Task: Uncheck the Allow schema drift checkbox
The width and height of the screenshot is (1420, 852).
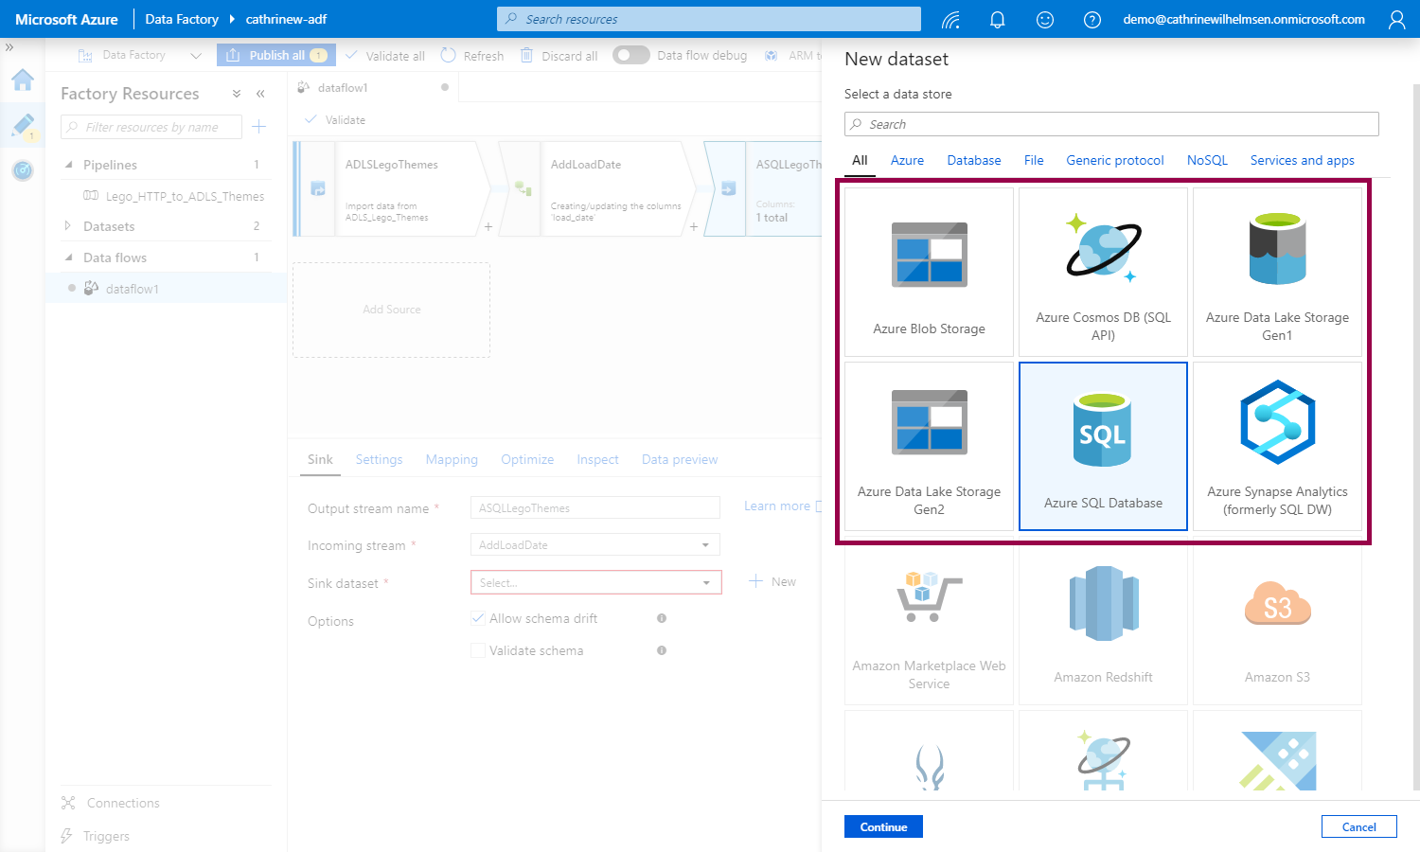Action: [478, 618]
